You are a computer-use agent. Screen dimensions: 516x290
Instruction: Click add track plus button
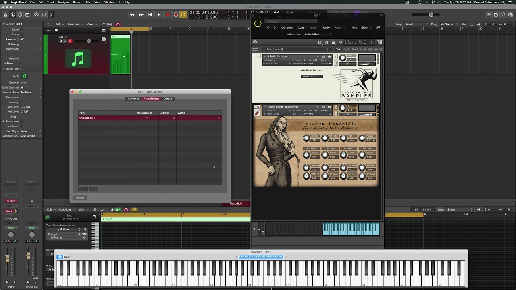pos(48,30)
